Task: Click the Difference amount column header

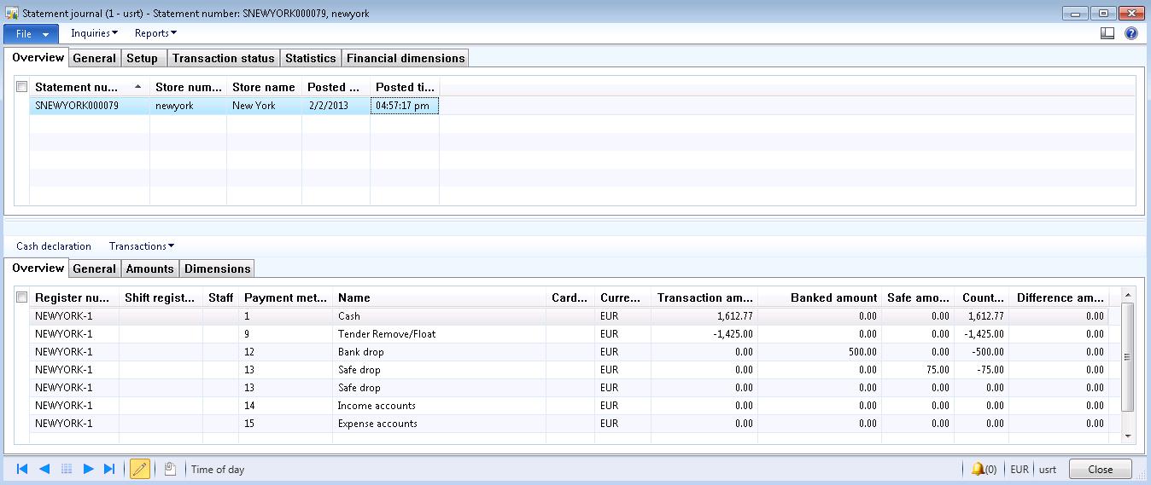Action: (1059, 297)
